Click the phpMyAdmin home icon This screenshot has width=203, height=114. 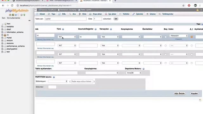pyautogui.click(x=10, y=15)
